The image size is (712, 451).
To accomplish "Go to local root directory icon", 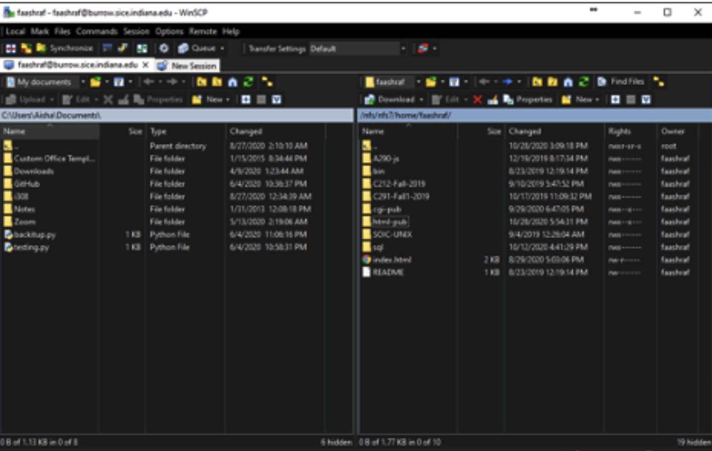I will [x=217, y=82].
